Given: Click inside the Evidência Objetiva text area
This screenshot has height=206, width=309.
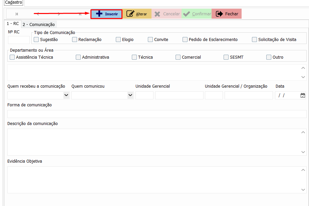Looking at the screenshot, I should (153, 180).
